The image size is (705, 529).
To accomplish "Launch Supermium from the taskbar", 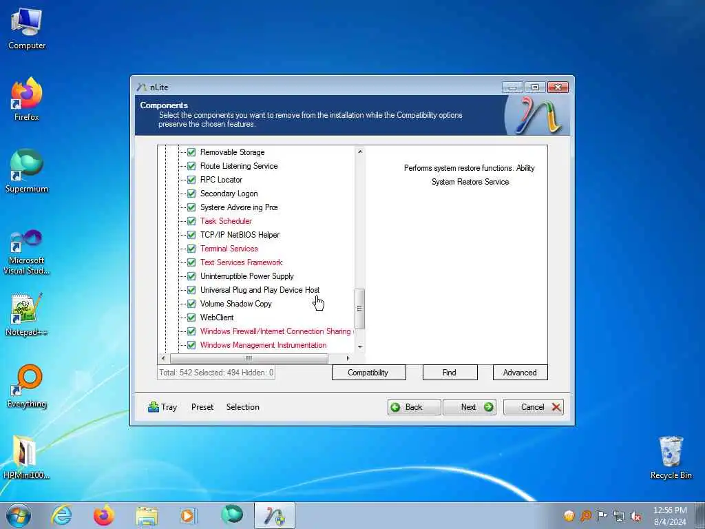I will pyautogui.click(x=232, y=515).
